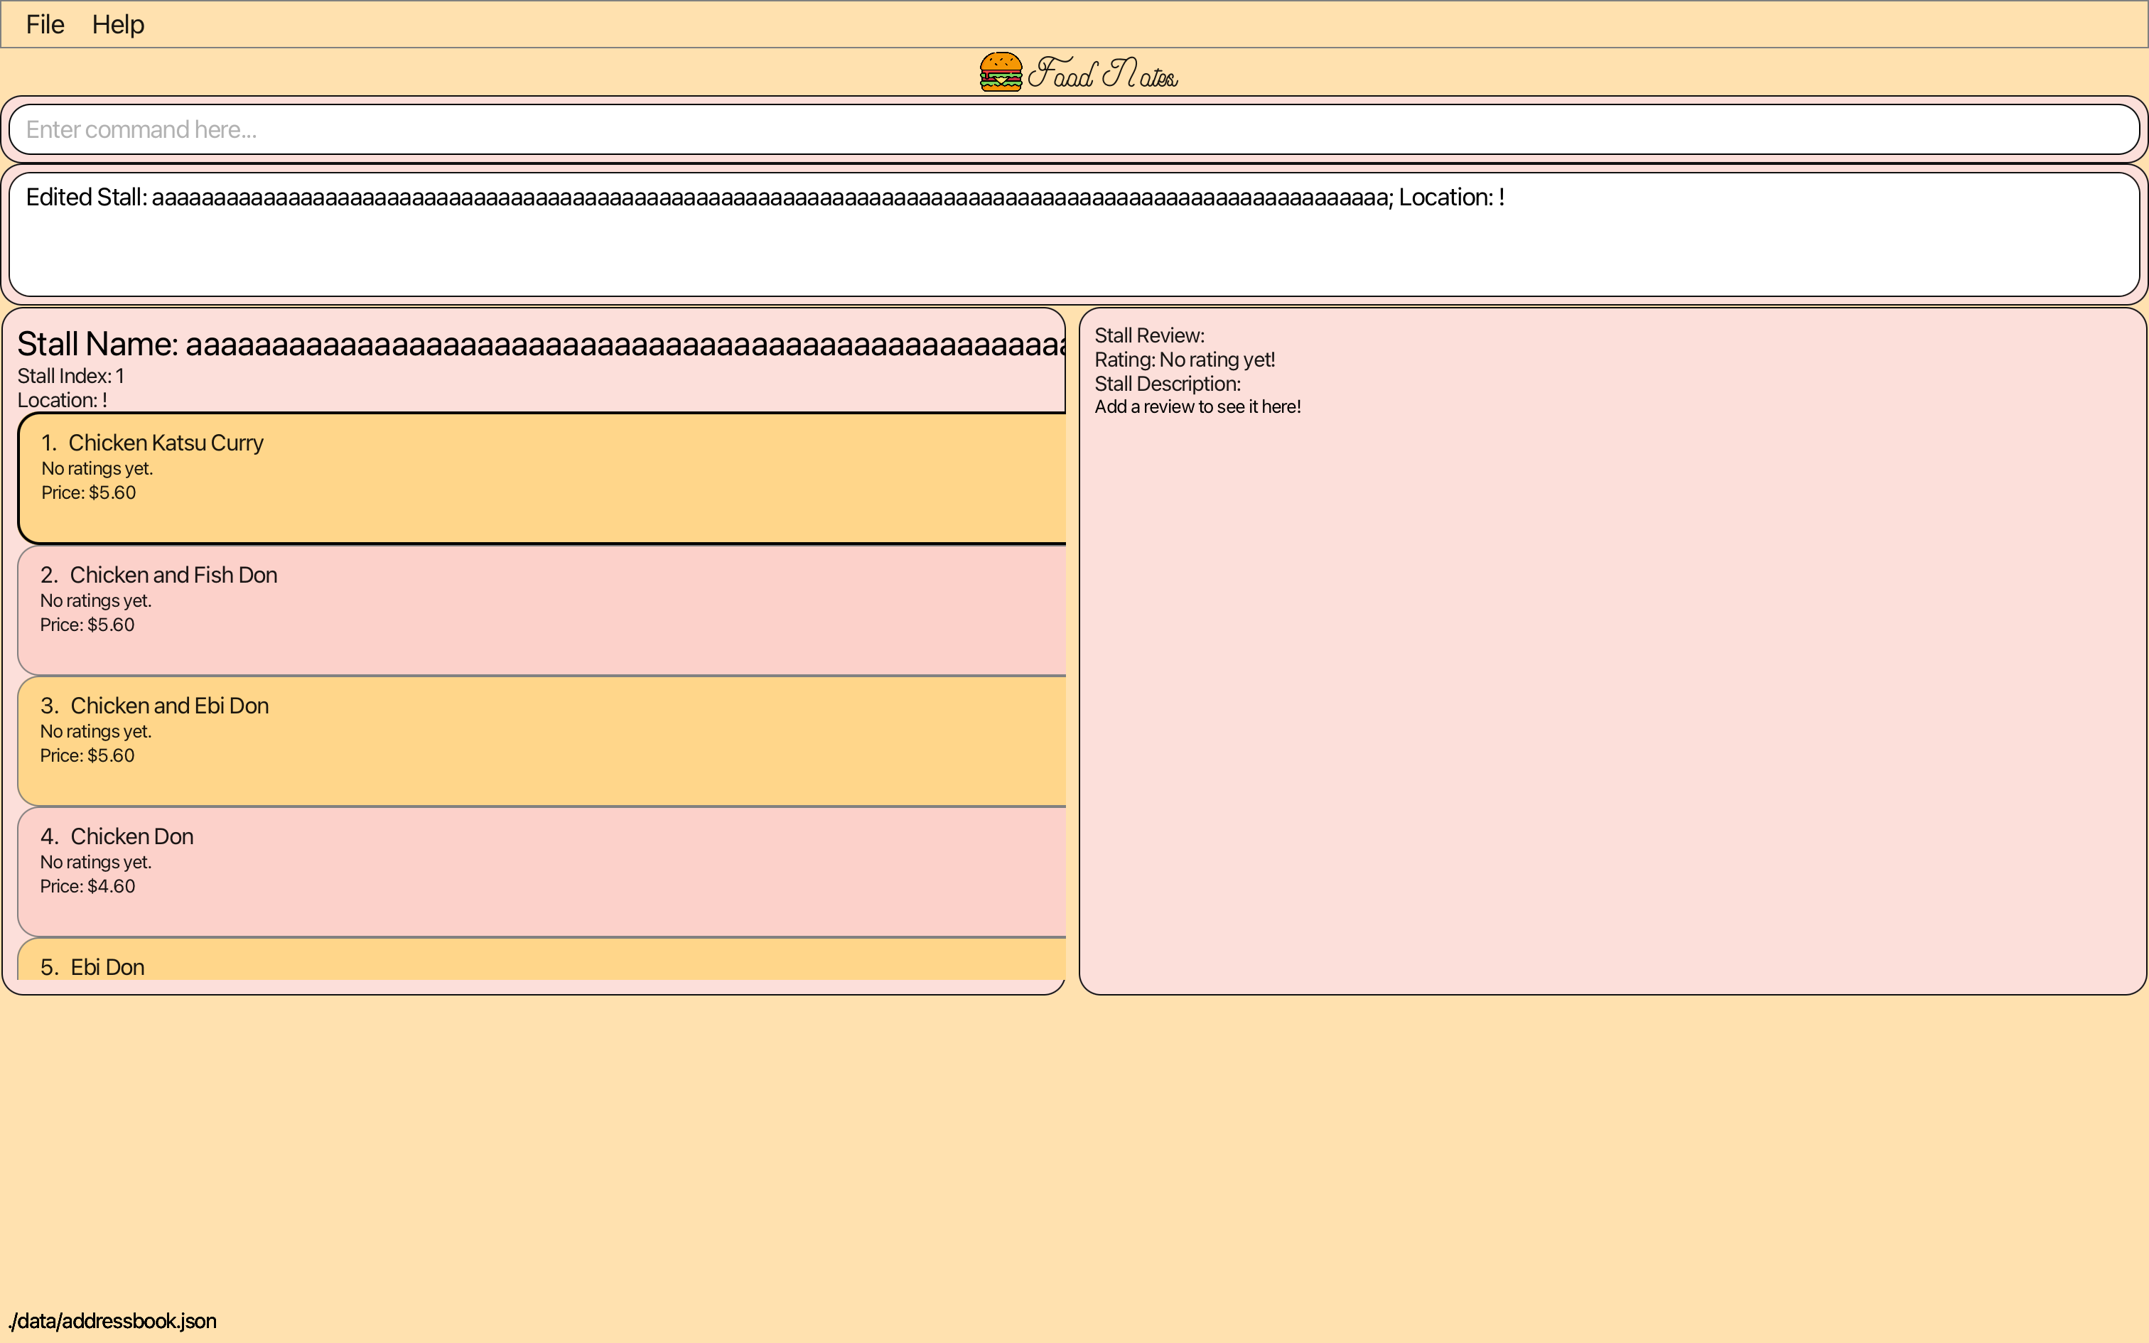
Task: Select the Chicken Don item card
Action: [542, 871]
